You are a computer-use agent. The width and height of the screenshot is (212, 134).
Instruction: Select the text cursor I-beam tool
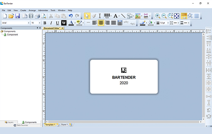click(100, 16)
